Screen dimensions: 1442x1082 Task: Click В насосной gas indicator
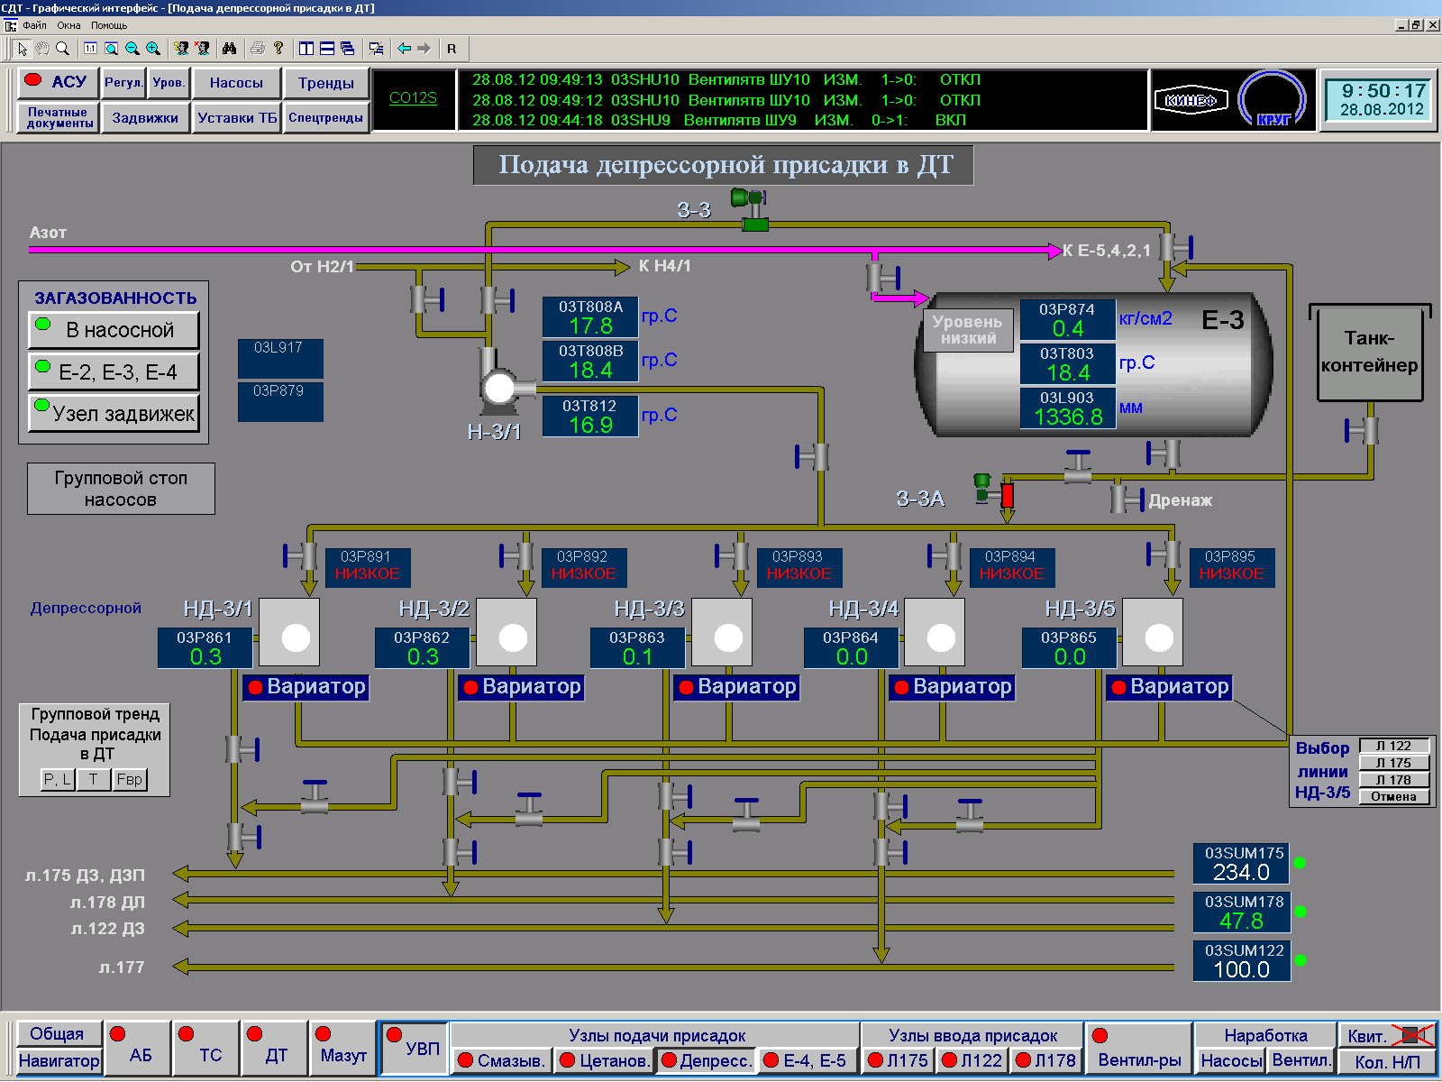[114, 330]
